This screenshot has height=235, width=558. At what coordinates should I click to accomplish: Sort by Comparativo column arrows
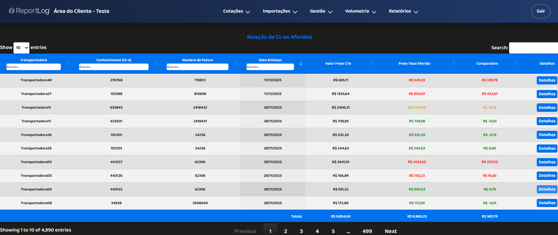click(x=517, y=63)
